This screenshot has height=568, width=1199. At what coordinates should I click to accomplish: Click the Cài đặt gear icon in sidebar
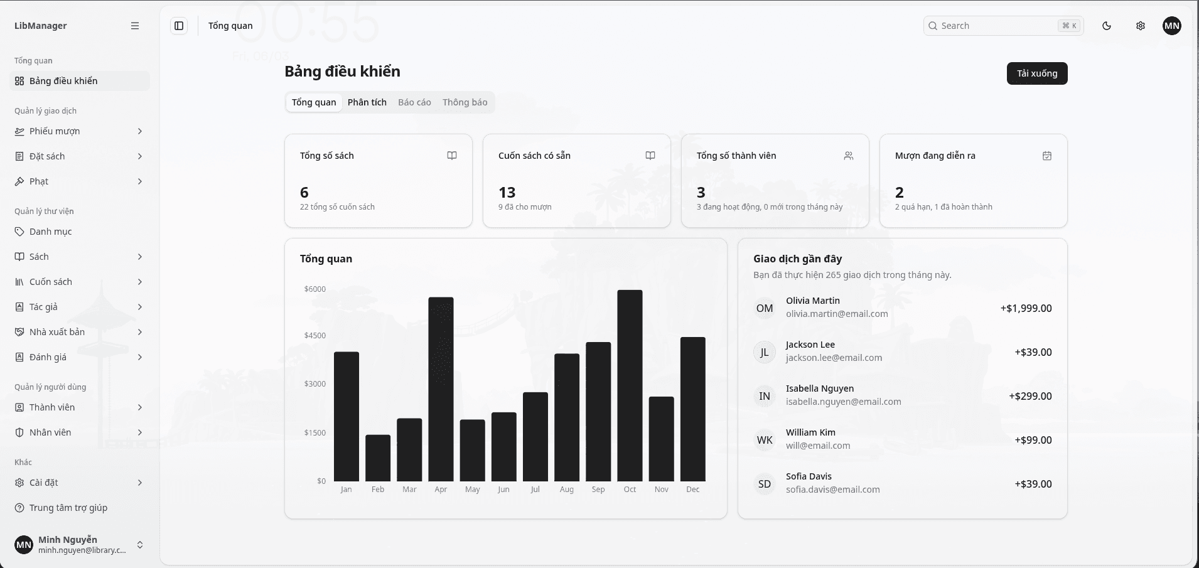pyautogui.click(x=19, y=483)
